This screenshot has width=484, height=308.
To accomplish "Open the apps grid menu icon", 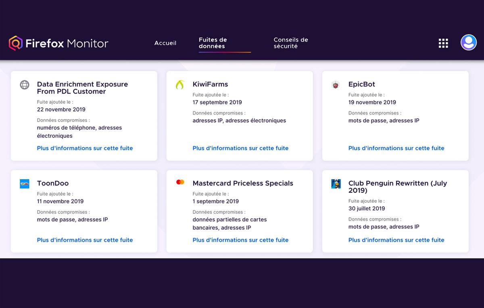I will (443, 43).
